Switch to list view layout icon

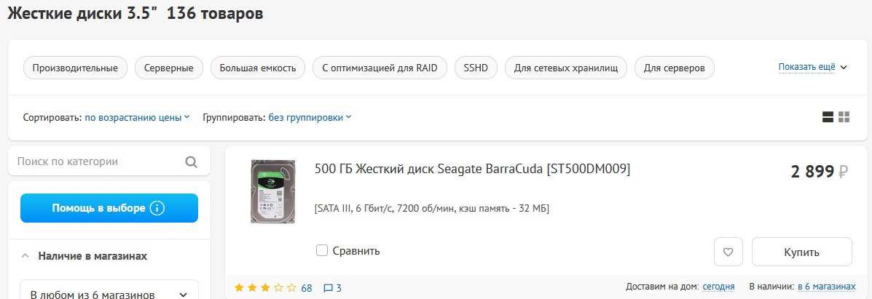click(x=828, y=117)
